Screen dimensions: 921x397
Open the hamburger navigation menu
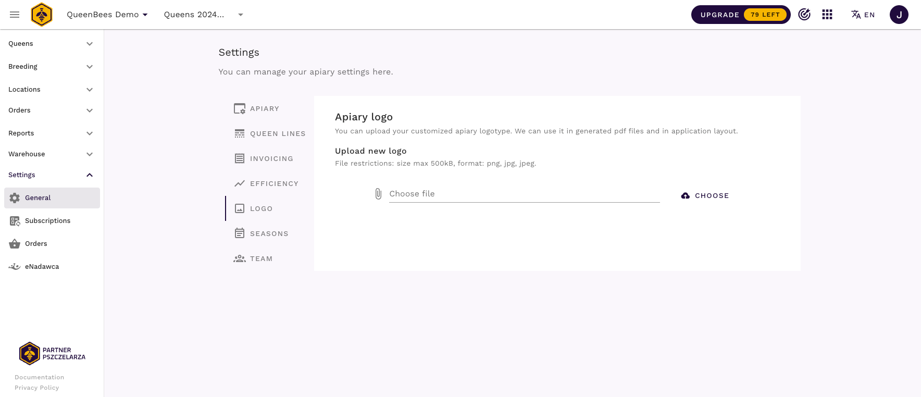15,15
